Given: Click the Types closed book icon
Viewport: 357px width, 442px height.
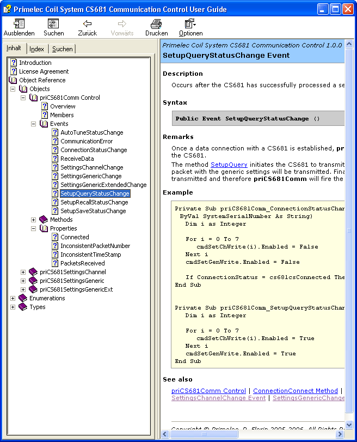Looking at the screenshot, I should [23, 307].
